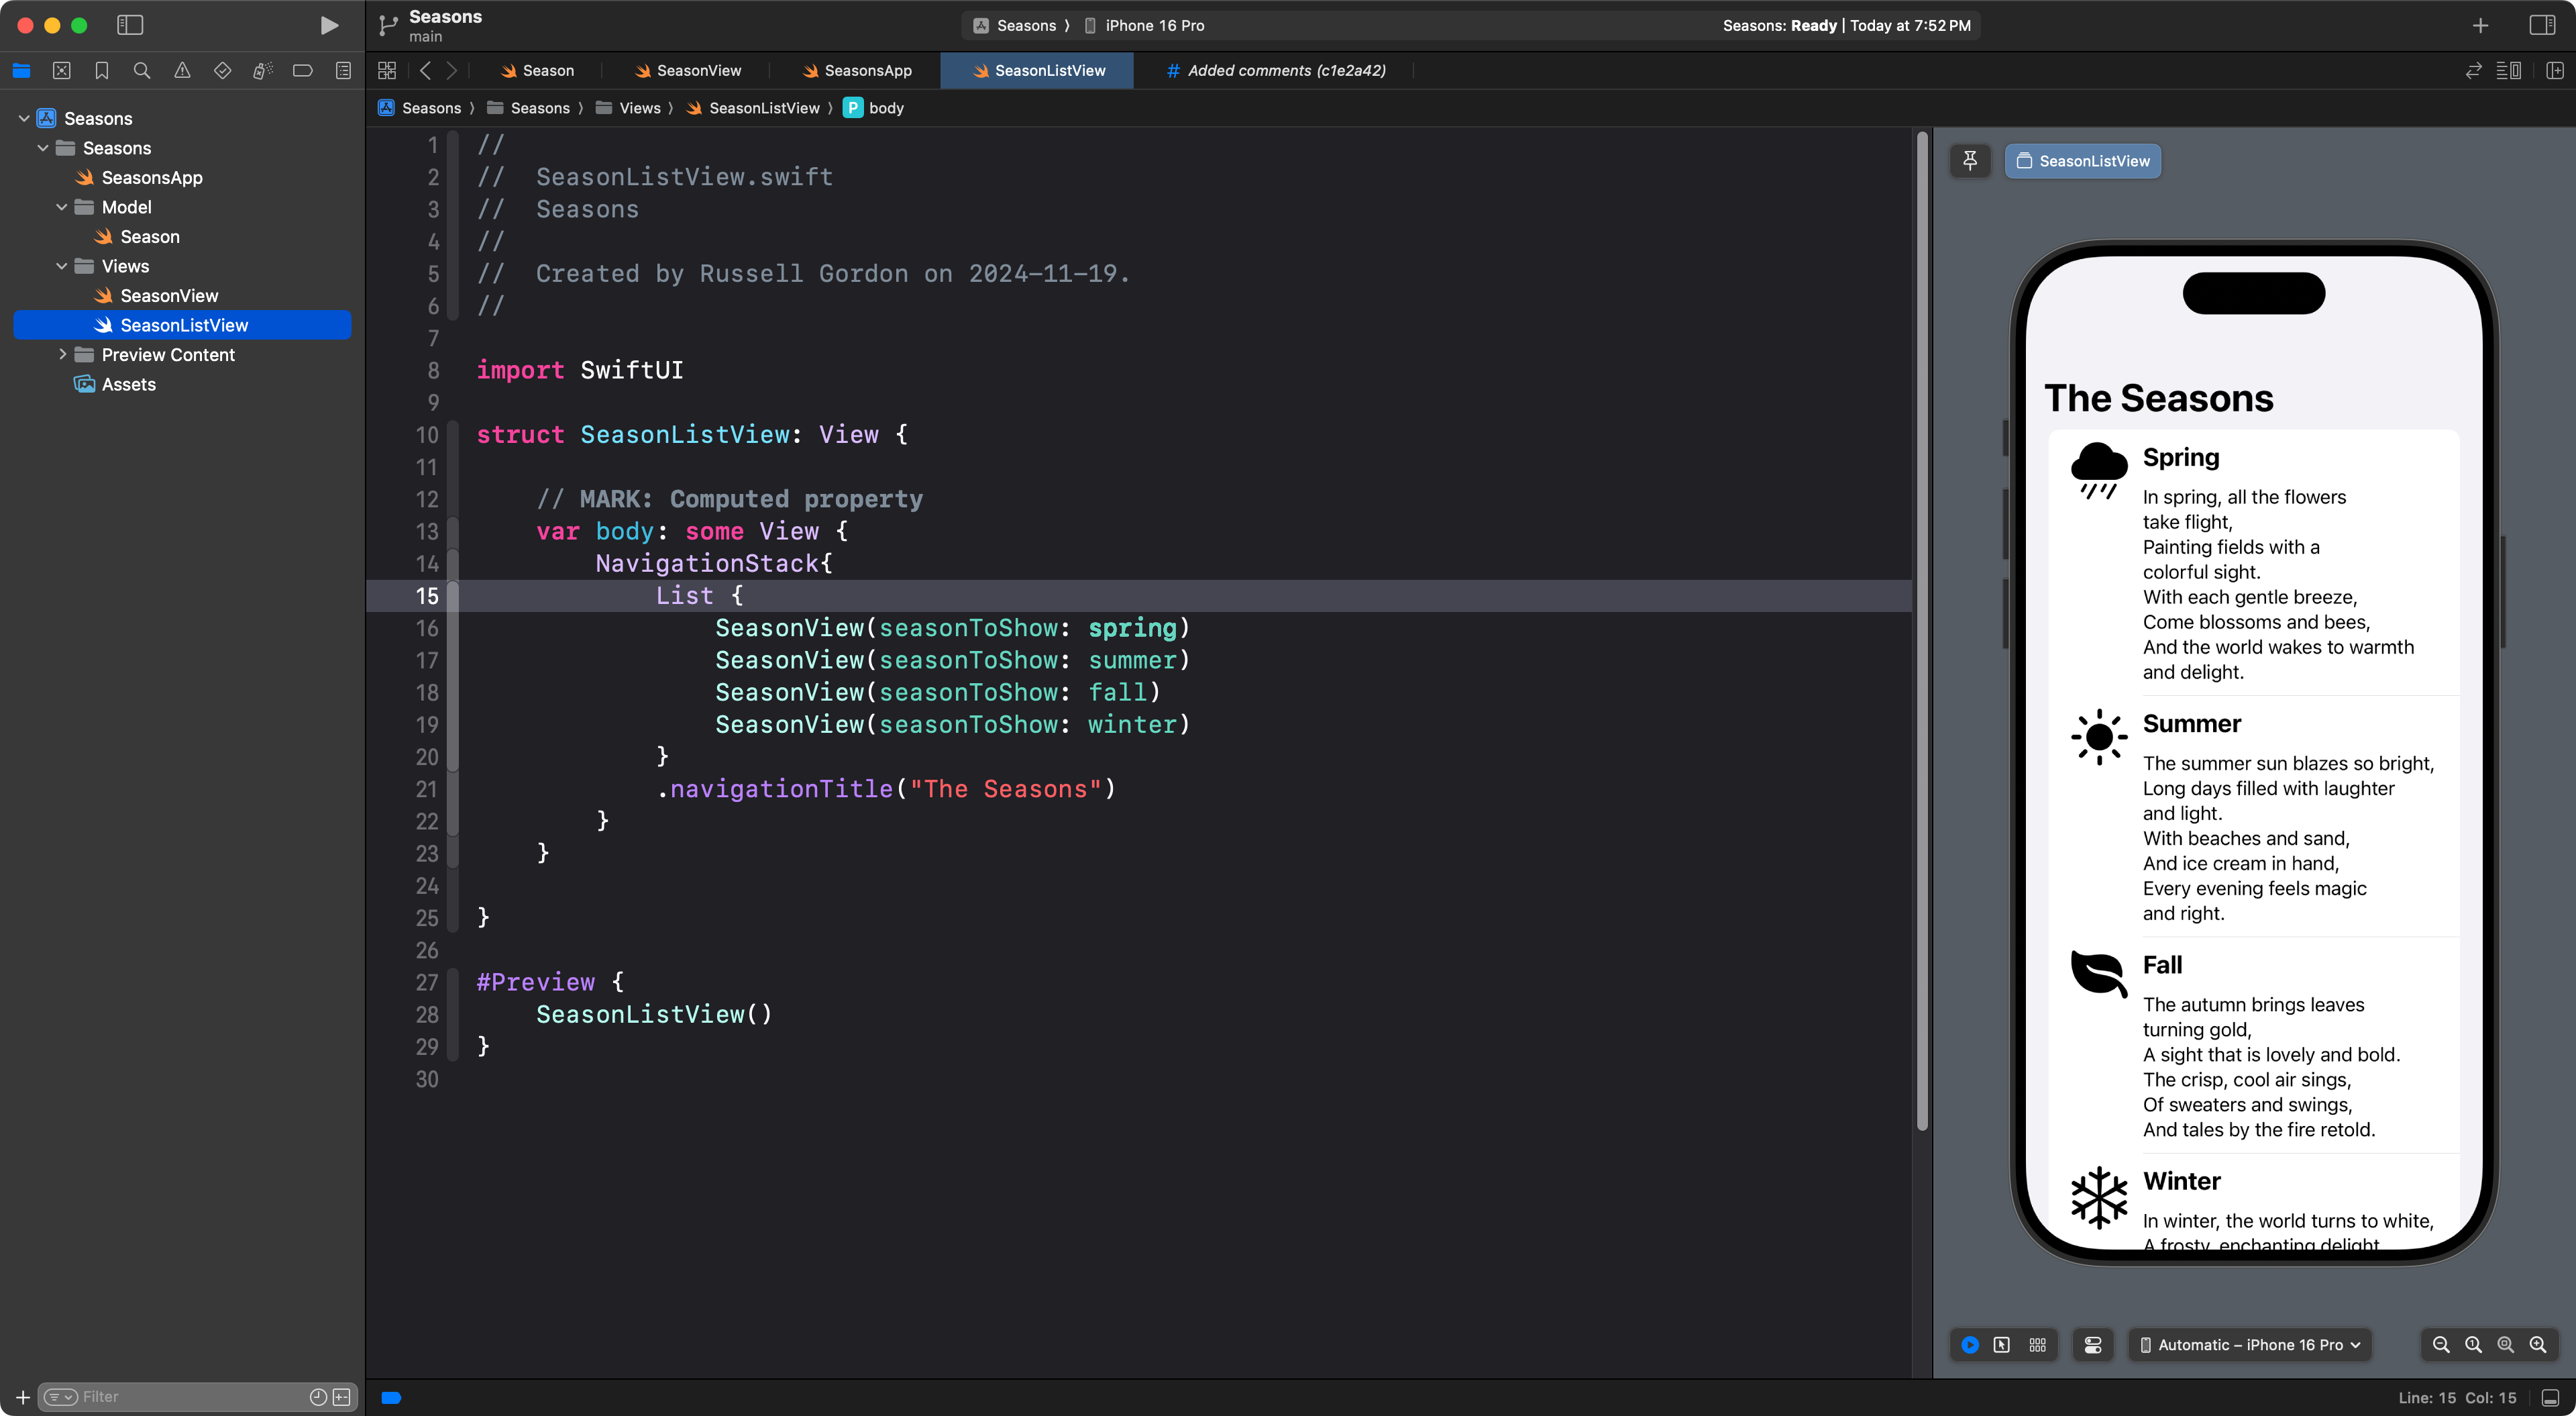This screenshot has width=2576, height=1416.
Task: Open the Find navigator magnifier icon
Action: tap(142, 71)
